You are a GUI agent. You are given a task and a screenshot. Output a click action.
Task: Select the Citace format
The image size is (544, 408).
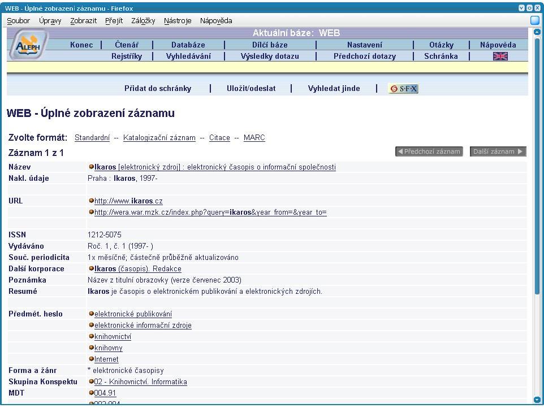point(219,138)
